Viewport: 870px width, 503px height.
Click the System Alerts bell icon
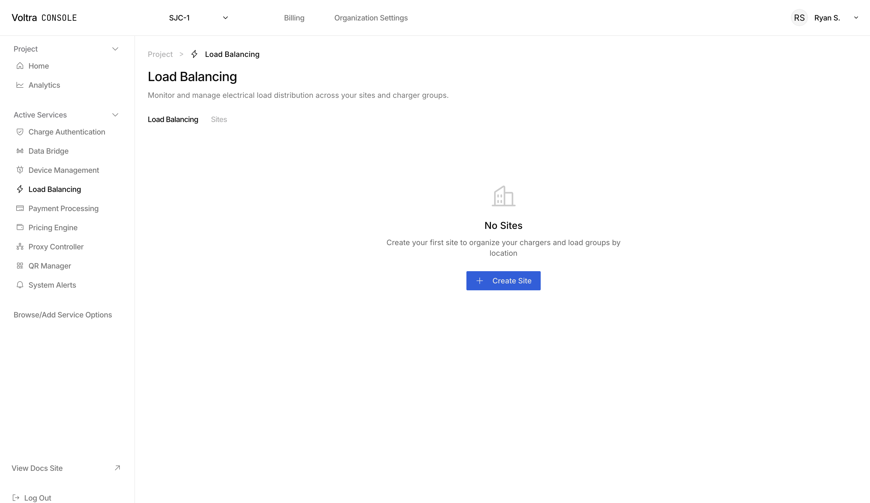click(x=20, y=285)
